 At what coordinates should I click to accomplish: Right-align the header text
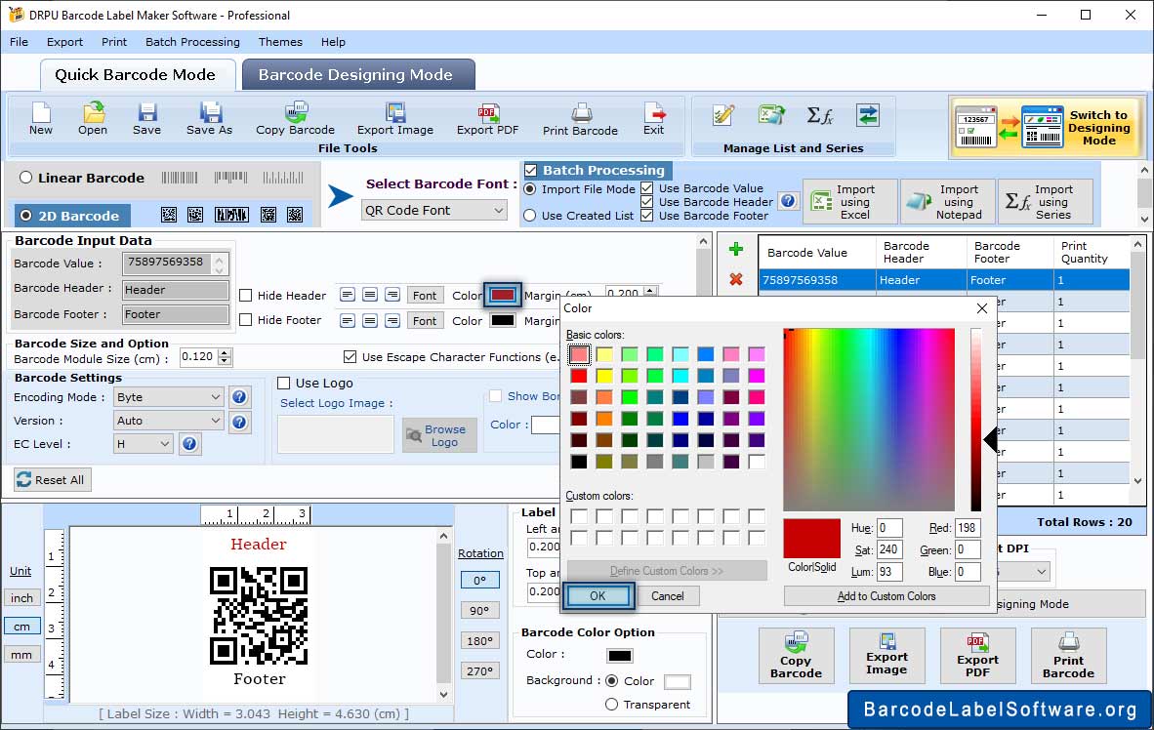coord(393,295)
